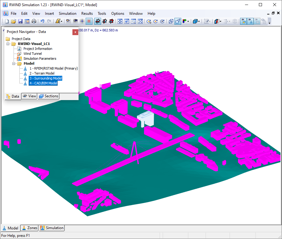This screenshot has width=282, height=239.
Task: Select the isometric view icon
Action: click(x=171, y=21)
